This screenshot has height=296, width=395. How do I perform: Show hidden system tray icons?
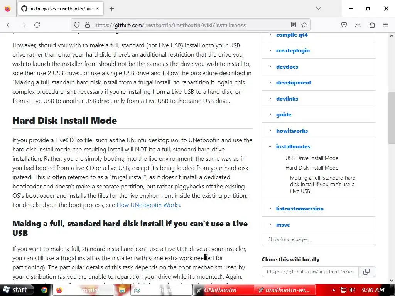click(x=334, y=290)
